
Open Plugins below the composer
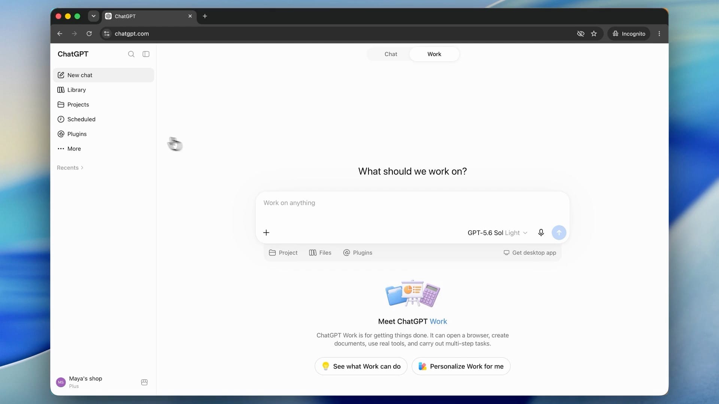coord(358,253)
